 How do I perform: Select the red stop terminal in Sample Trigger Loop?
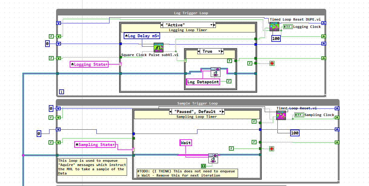(271, 148)
